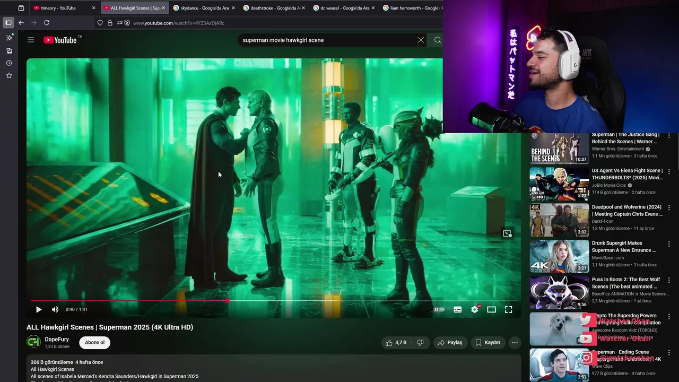Close the timeory - YouTube tab

coord(93,8)
